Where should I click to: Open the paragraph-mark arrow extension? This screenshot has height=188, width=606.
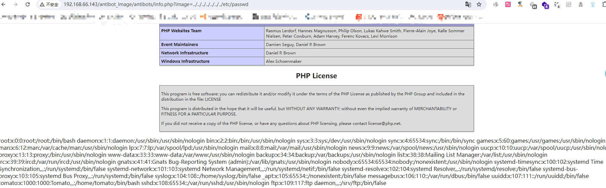point(520,4)
